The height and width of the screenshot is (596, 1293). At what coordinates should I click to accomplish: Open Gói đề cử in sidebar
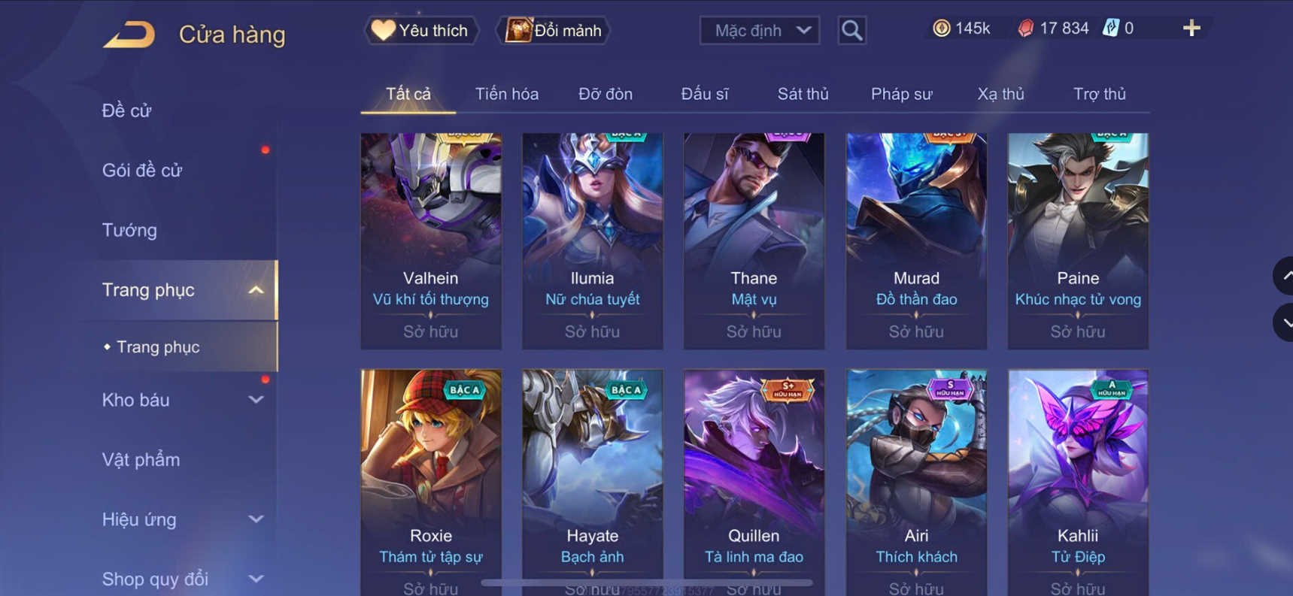pyautogui.click(x=142, y=171)
